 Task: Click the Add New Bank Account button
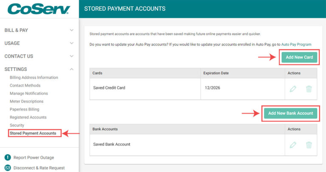(290, 113)
